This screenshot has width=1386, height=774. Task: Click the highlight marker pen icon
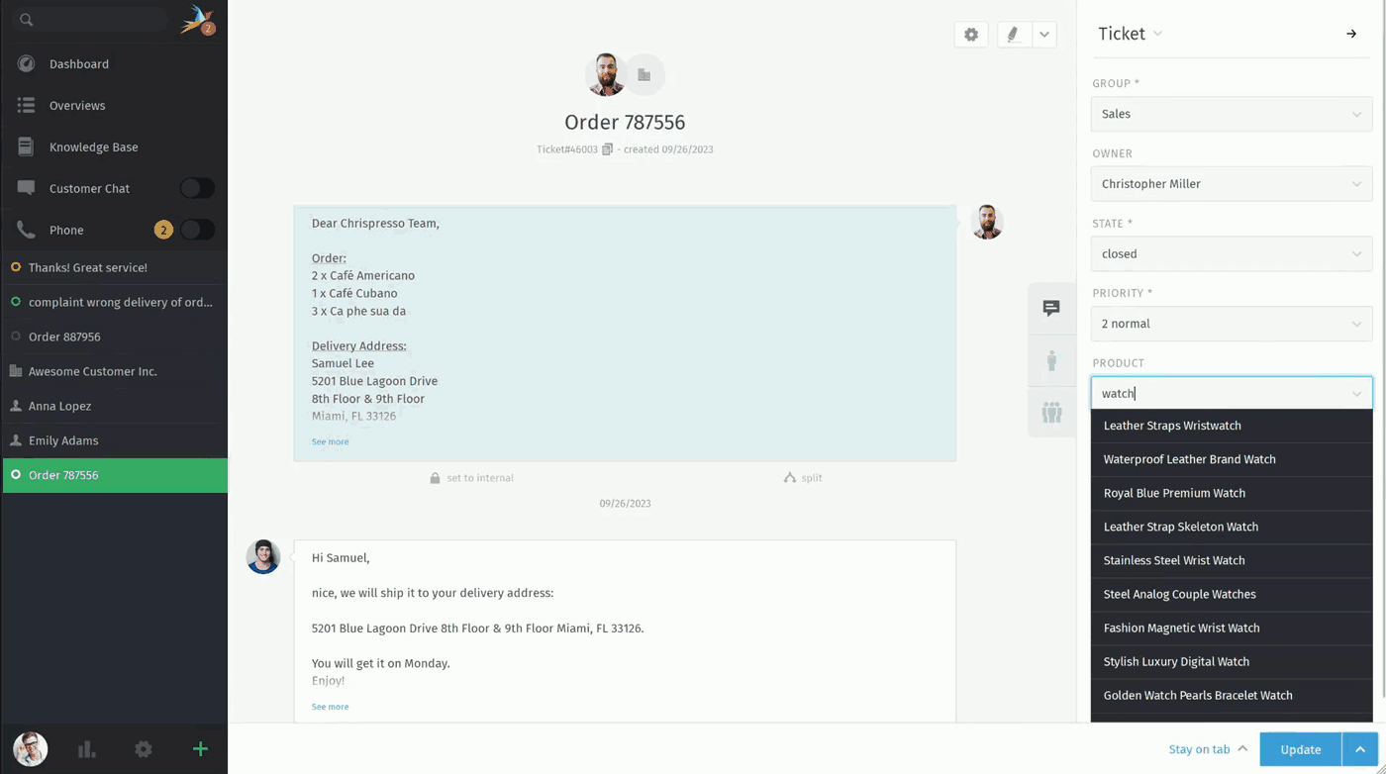pos(1014,35)
